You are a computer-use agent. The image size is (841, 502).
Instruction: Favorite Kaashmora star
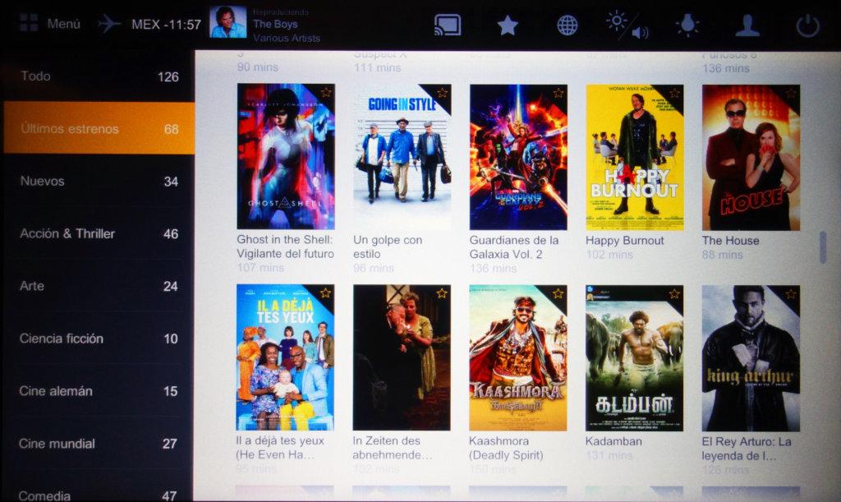click(x=558, y=292)
